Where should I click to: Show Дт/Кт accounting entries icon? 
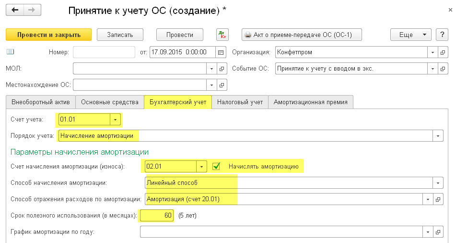223,35
